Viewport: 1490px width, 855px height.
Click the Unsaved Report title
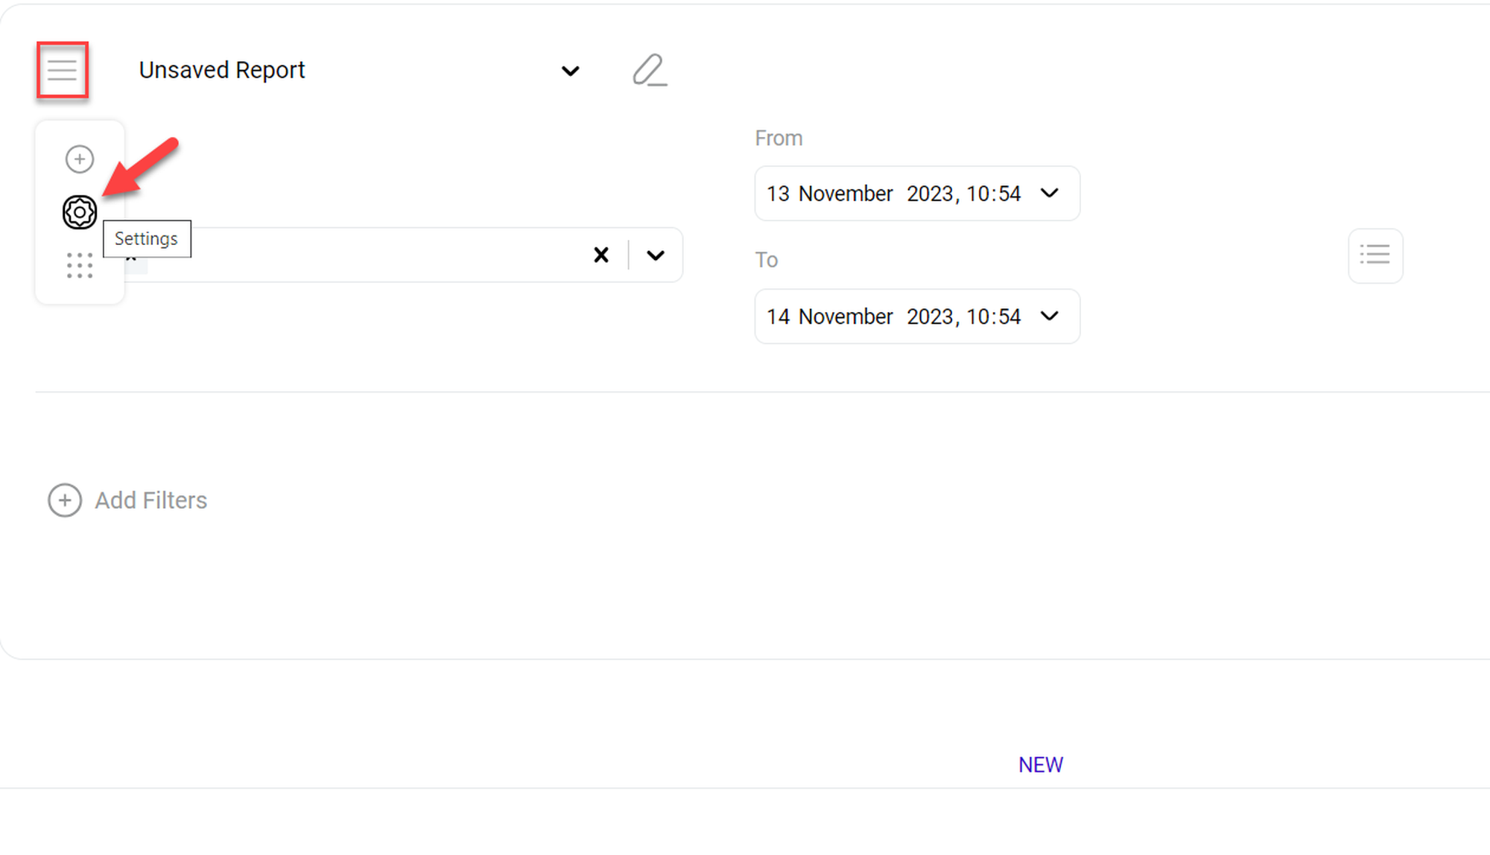click(222, 70)
